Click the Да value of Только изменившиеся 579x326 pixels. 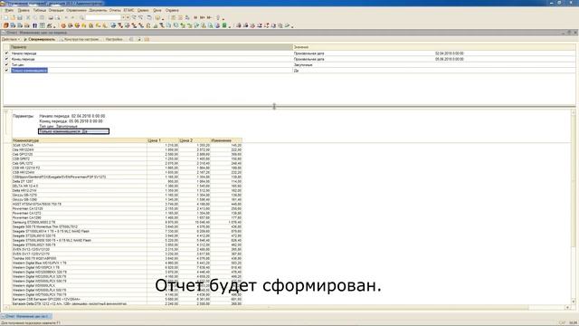[296, 71]
